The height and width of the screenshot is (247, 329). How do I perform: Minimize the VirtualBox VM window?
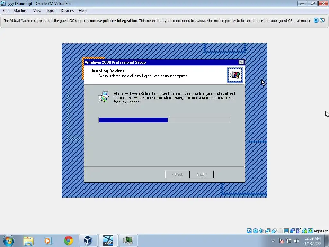pos(302,3)
